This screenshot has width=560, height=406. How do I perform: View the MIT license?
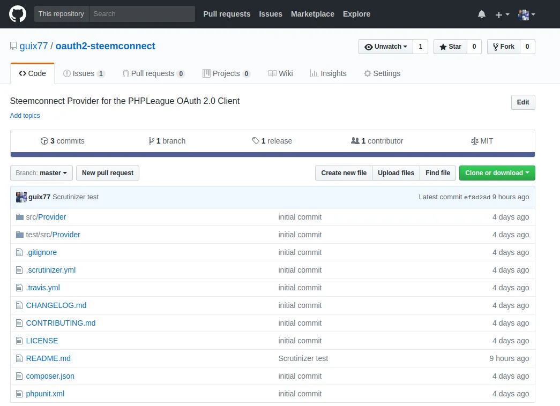coord(482,141)
